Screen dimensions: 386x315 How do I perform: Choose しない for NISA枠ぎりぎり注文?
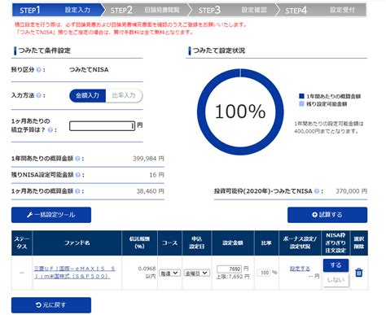click(336, 280)
